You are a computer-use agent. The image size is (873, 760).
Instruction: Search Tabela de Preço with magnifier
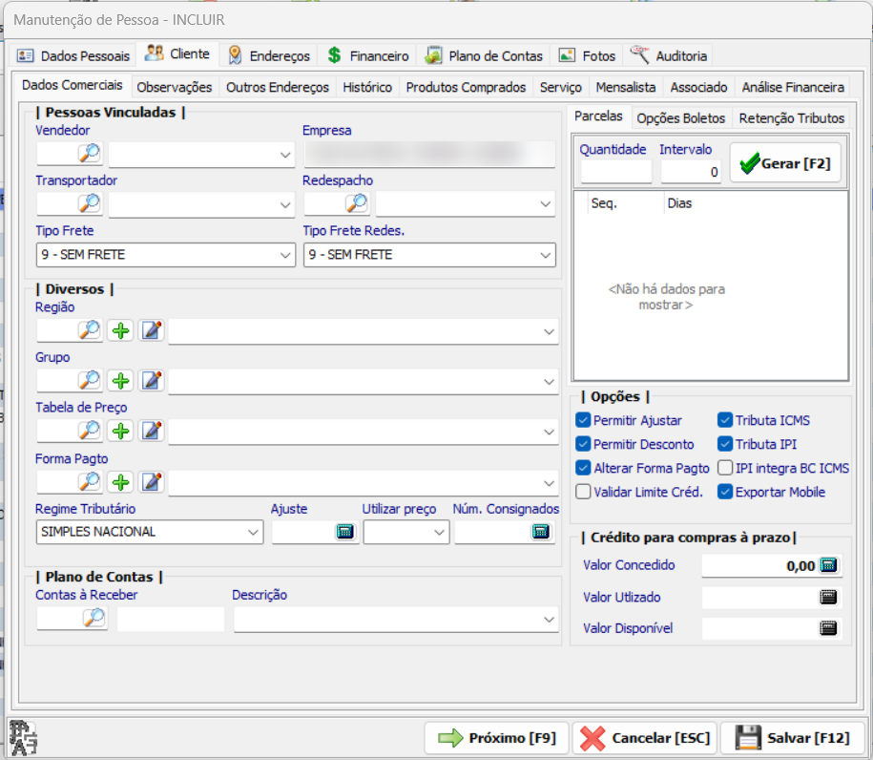point(90,431)
